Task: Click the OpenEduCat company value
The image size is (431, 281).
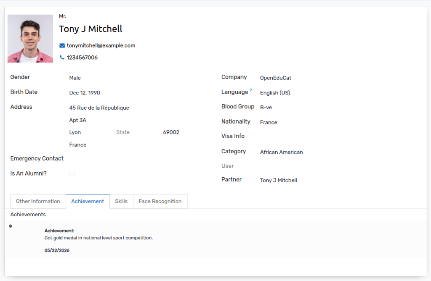Action: (x=275, y=78)
